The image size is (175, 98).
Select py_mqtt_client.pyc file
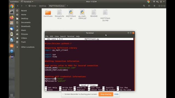(x=82, y=14)
